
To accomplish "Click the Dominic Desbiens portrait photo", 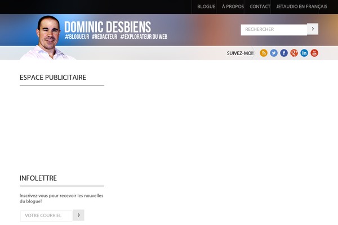I will click(48, 38).
